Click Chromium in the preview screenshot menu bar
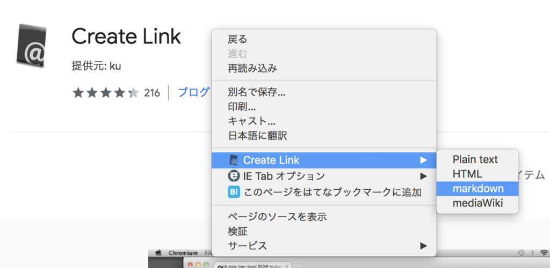The image size is (550, 268). (183, 252)
